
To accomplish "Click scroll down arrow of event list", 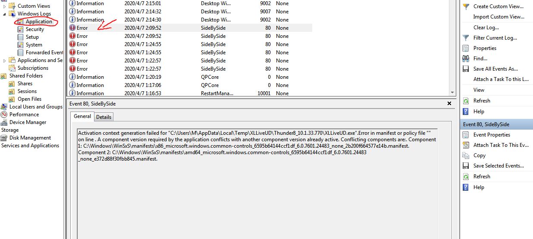I will point(452,93).
